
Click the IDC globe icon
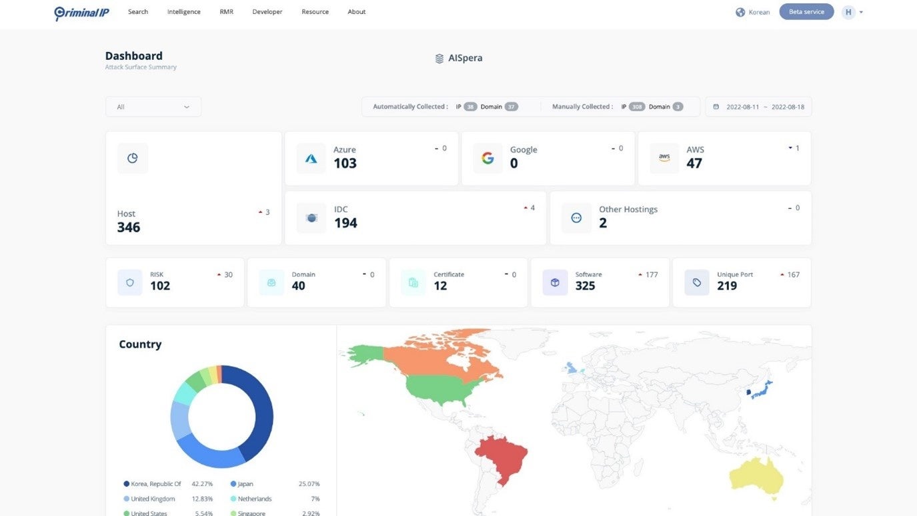[311, 218]
